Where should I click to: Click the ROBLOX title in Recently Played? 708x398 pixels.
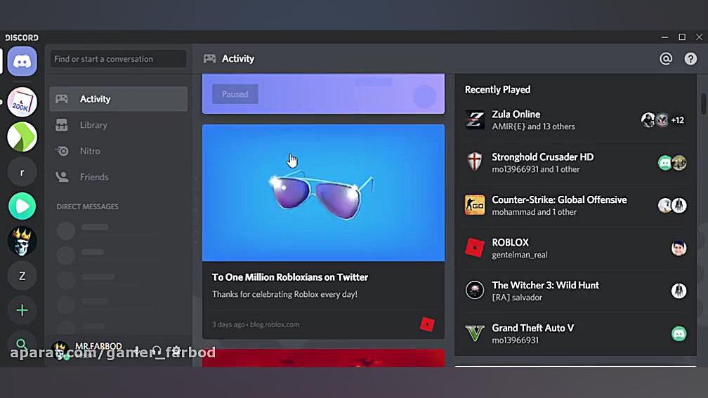[x=510, y=242]
